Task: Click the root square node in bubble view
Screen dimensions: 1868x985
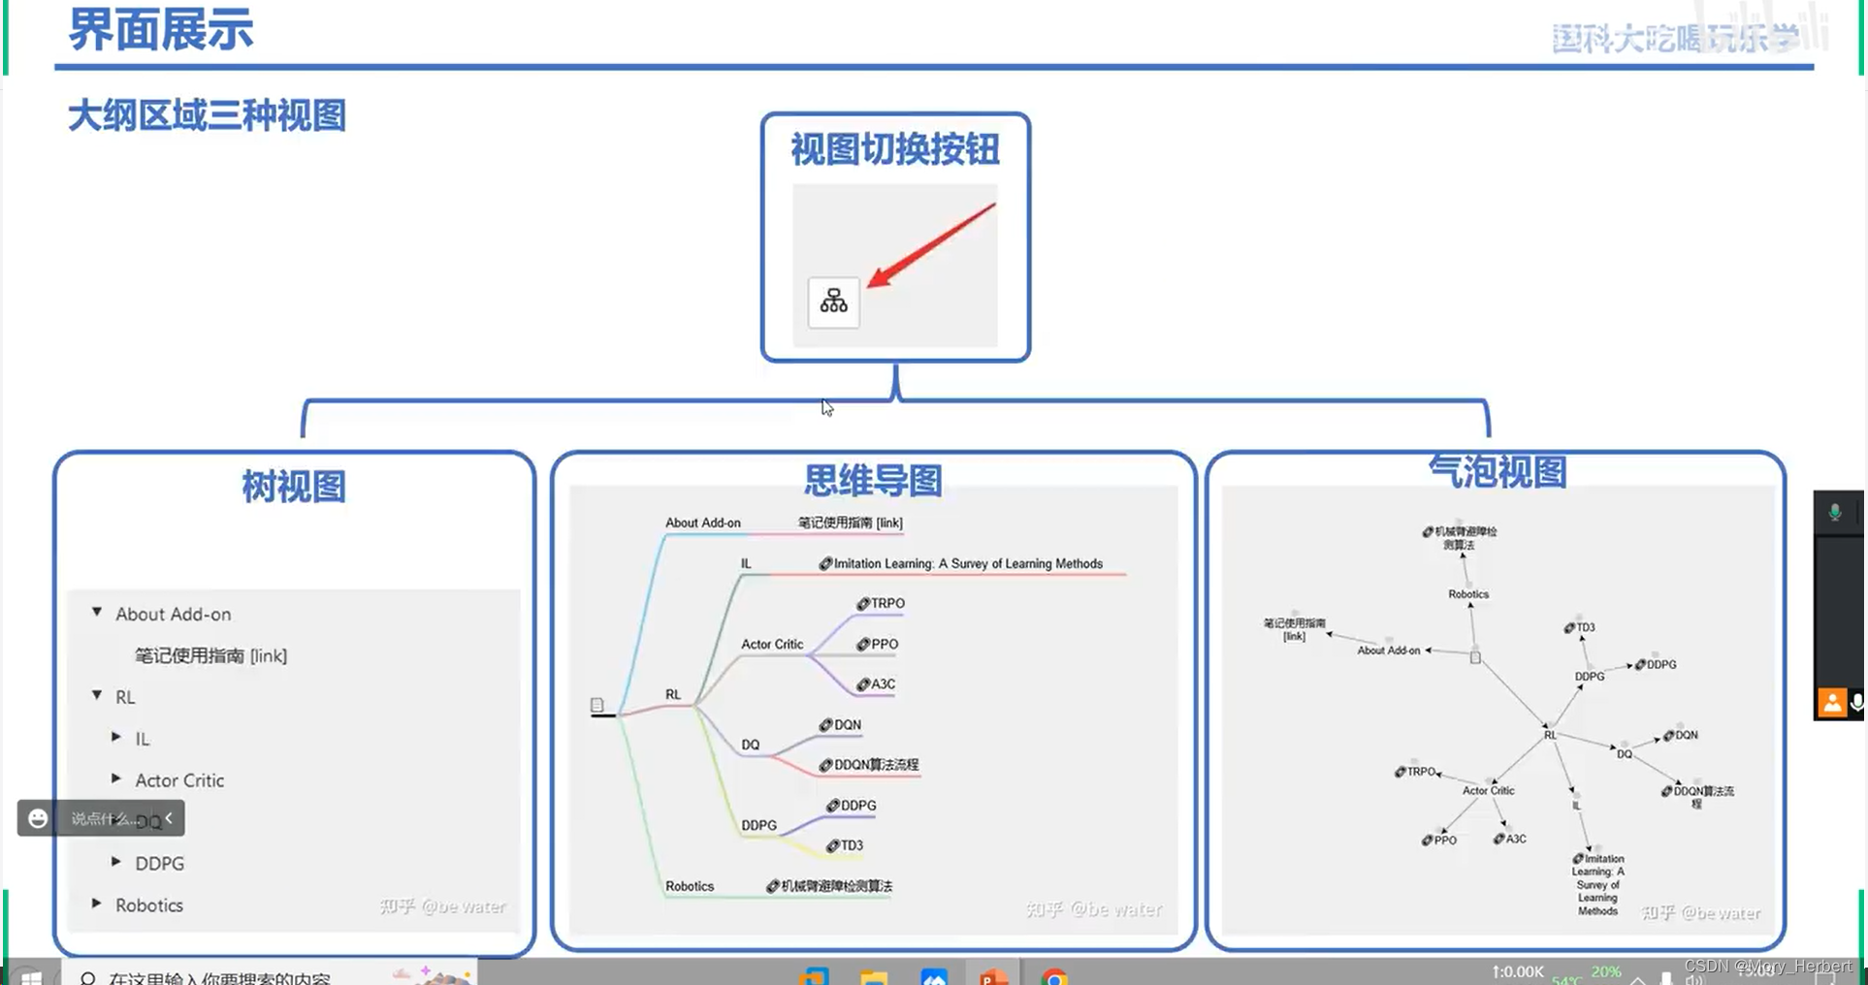Action: coord(1475,657)
